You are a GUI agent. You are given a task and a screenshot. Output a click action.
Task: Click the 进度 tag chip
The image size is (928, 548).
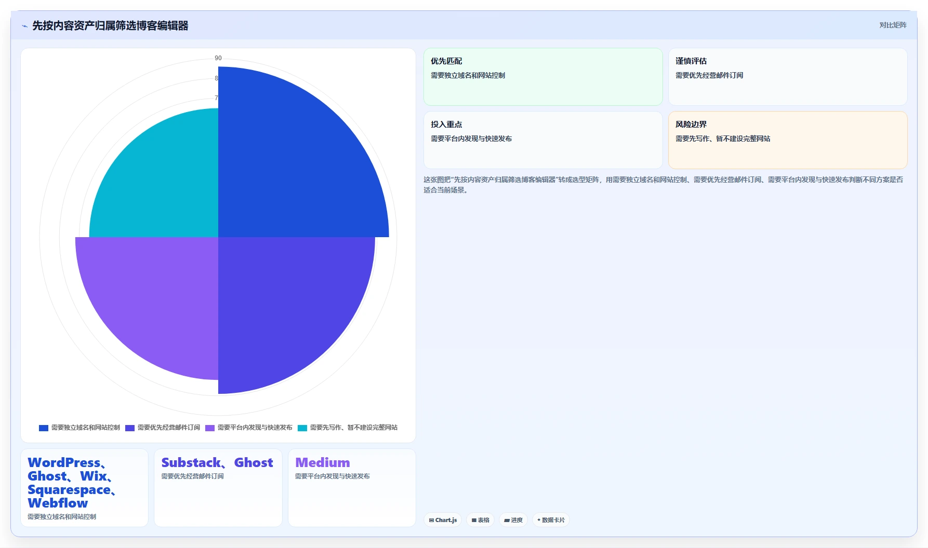tap(513, 520)
